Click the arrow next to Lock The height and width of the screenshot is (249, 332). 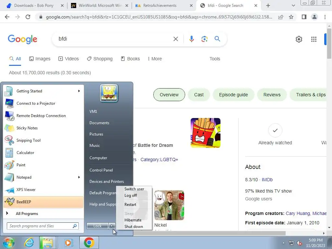(x=112, y=226)
